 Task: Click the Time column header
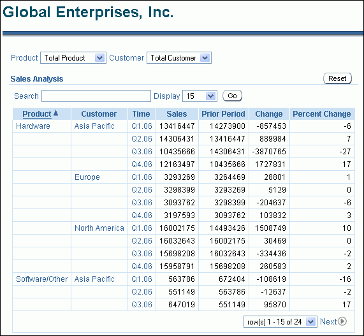[141, 114]
